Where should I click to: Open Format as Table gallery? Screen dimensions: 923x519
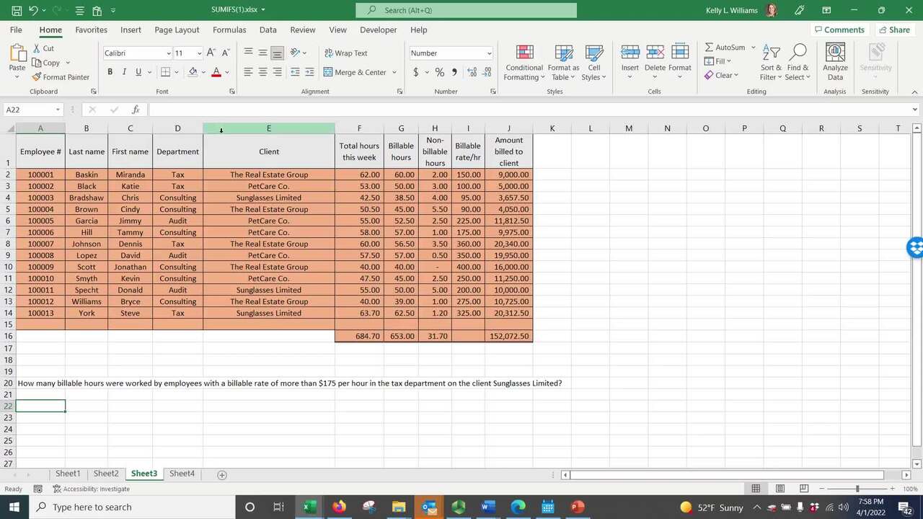pyautogui.click(x=564, y=63)
